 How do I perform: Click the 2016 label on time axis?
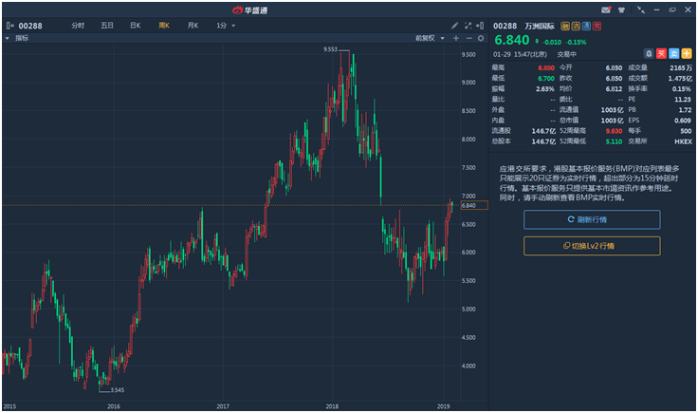(x=114, y=406)
